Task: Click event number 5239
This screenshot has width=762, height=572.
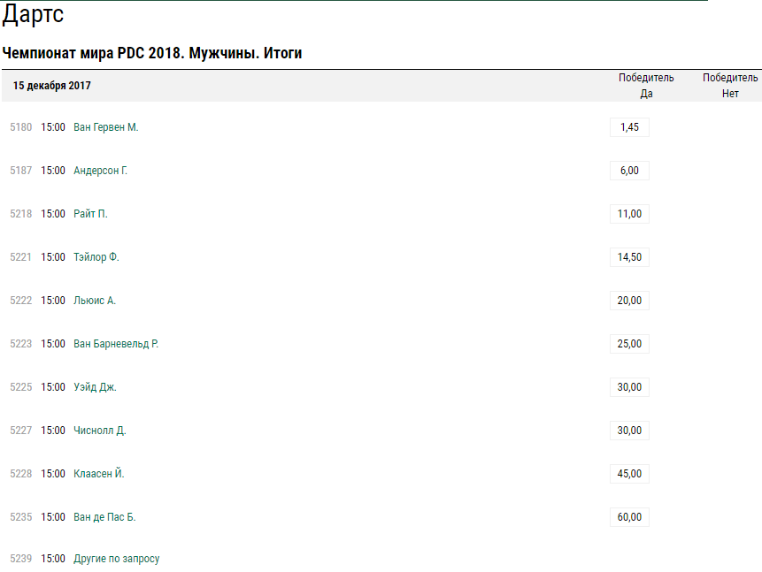Action: (x=21, y=559)
